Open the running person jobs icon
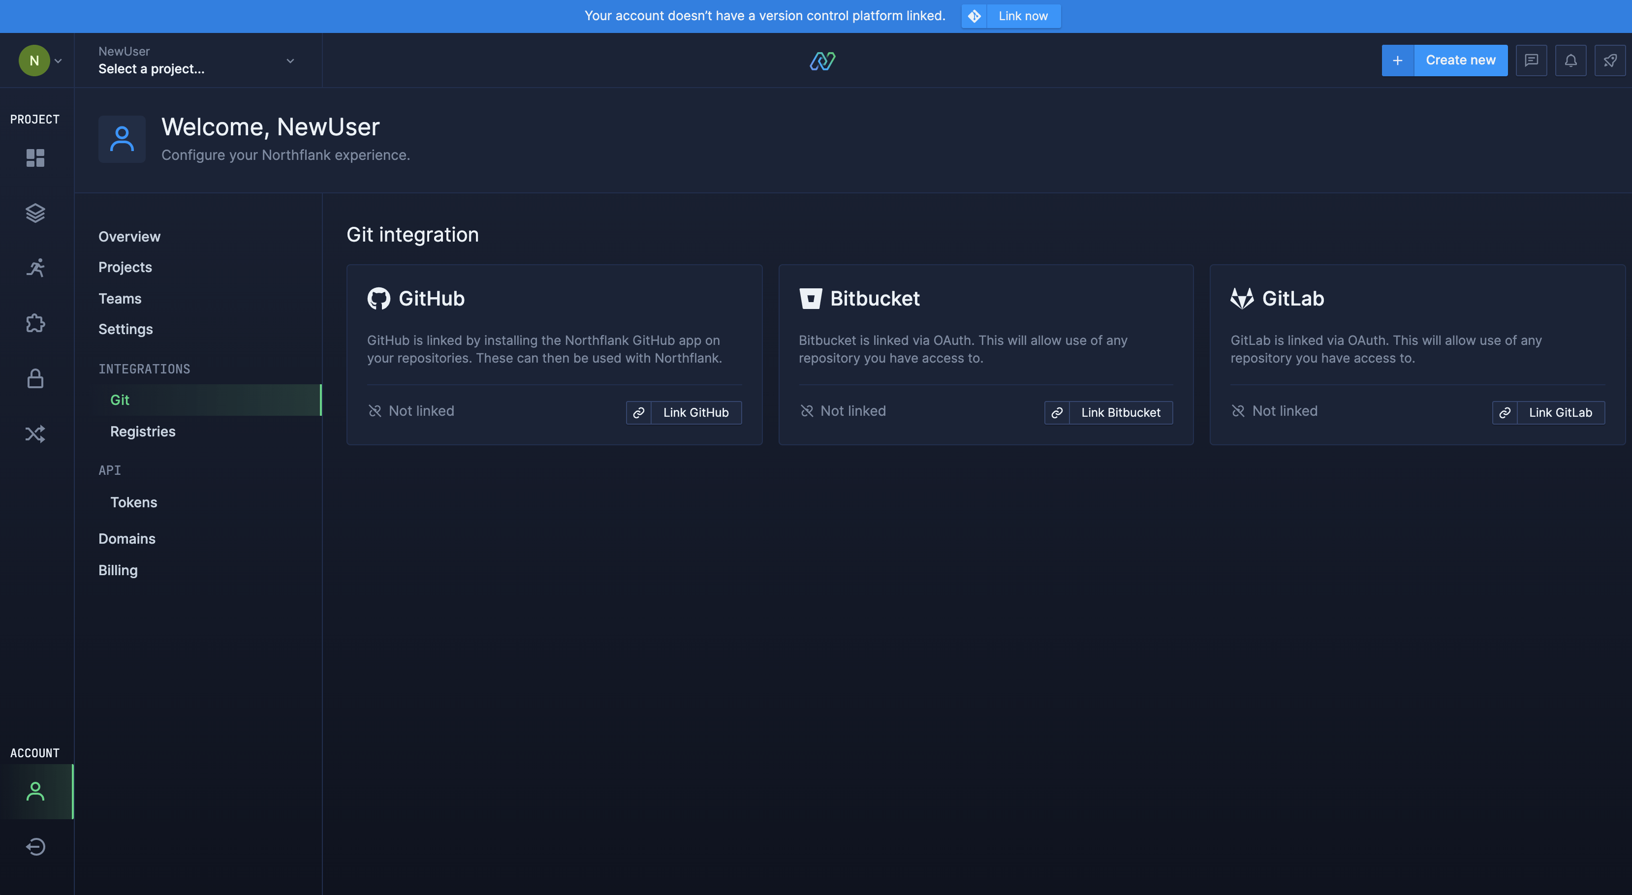 (x=35, y=268)
